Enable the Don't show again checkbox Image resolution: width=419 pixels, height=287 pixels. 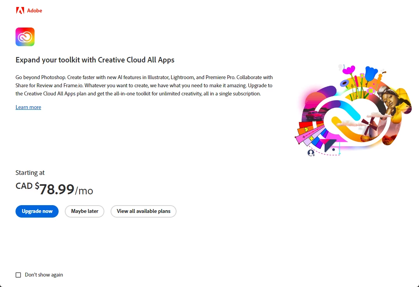[18, 275]
